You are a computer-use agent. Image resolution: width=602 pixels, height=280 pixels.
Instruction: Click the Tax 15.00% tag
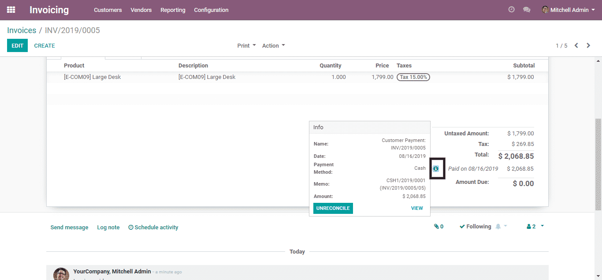(x=413, y=77)
